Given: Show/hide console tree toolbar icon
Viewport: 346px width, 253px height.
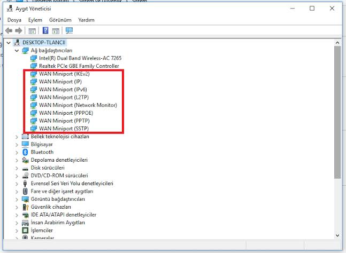Looking at the screenshot, I should pos(32,31).
